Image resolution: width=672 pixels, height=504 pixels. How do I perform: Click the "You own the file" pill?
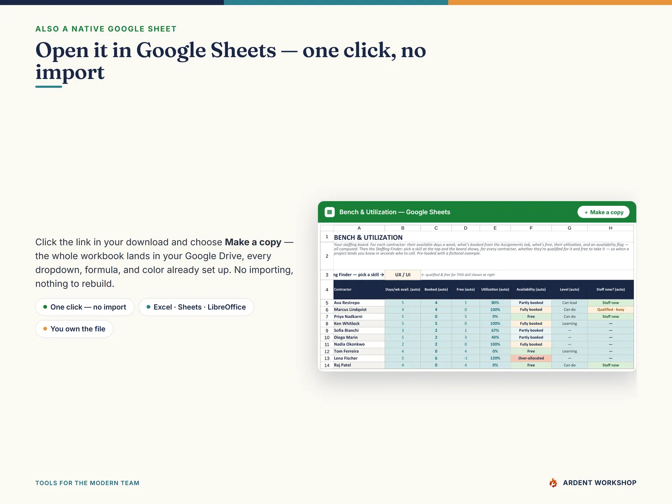point(74,329)
